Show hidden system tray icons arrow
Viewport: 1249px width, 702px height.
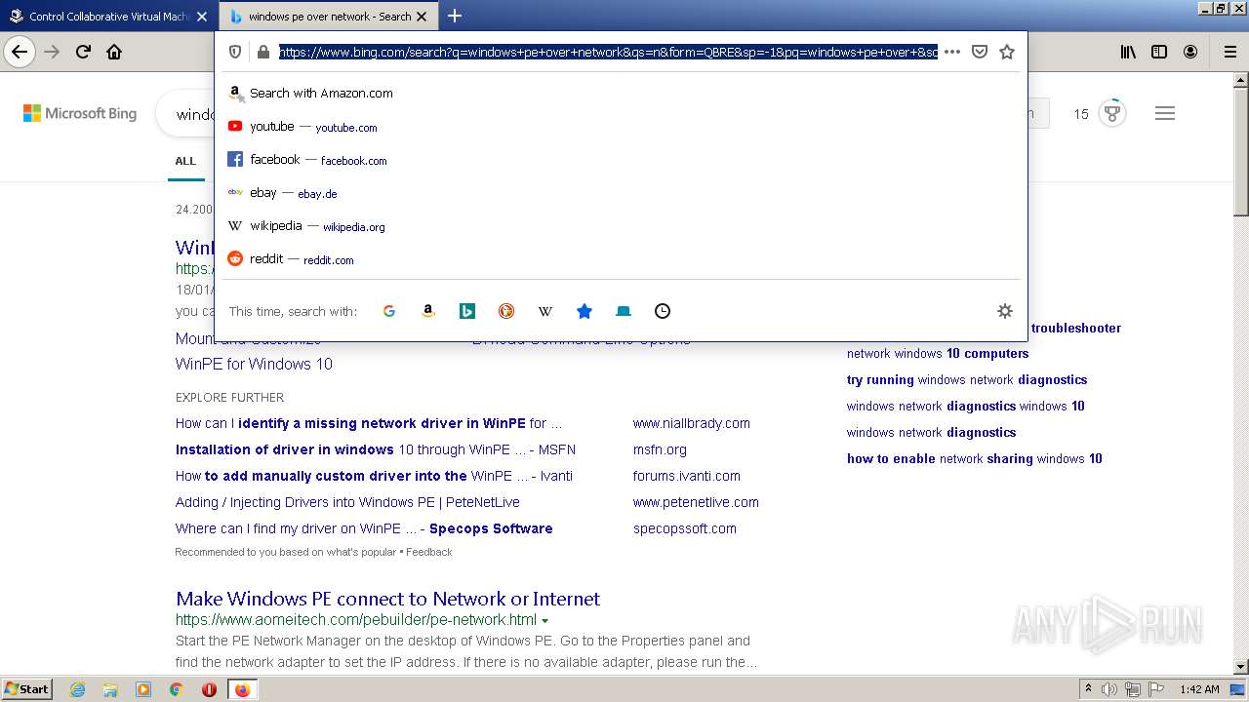[1088, 689]
